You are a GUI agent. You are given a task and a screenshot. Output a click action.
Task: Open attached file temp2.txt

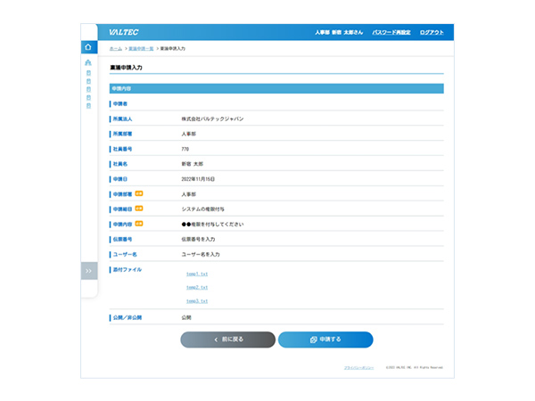click(x=197, y=287)
